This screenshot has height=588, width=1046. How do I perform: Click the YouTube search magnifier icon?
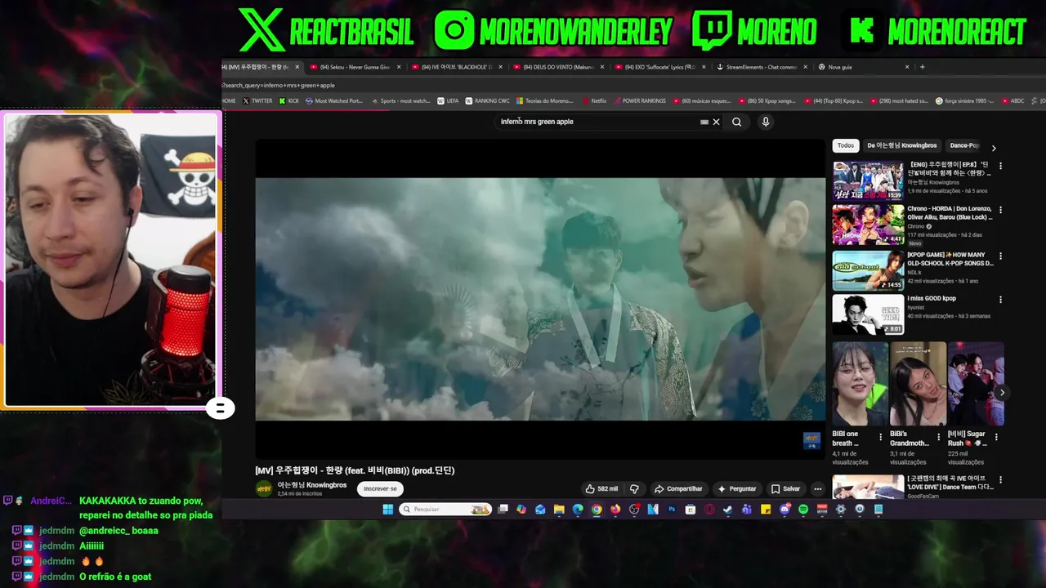click(x=736, y=122)
